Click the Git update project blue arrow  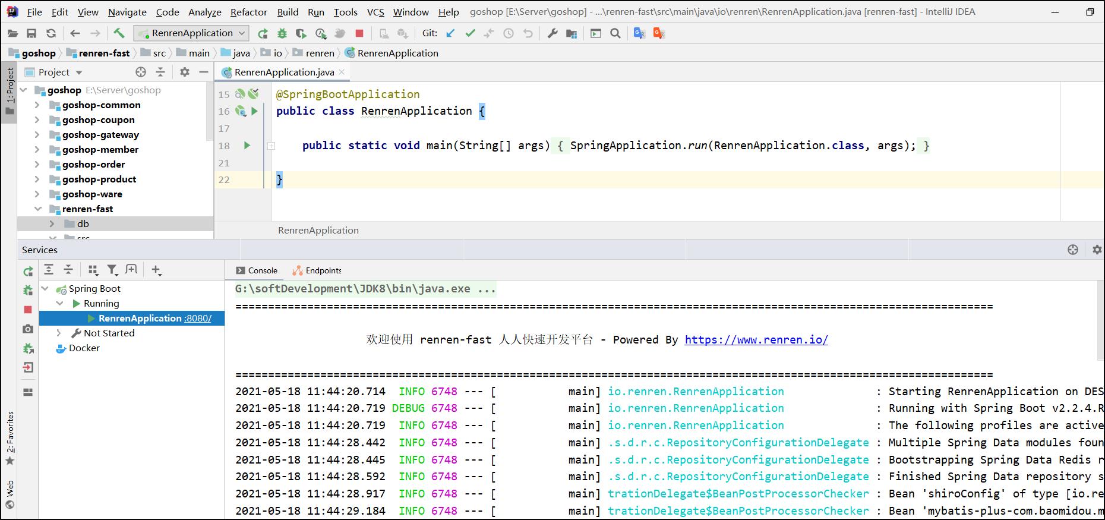[x=451, y=33]
